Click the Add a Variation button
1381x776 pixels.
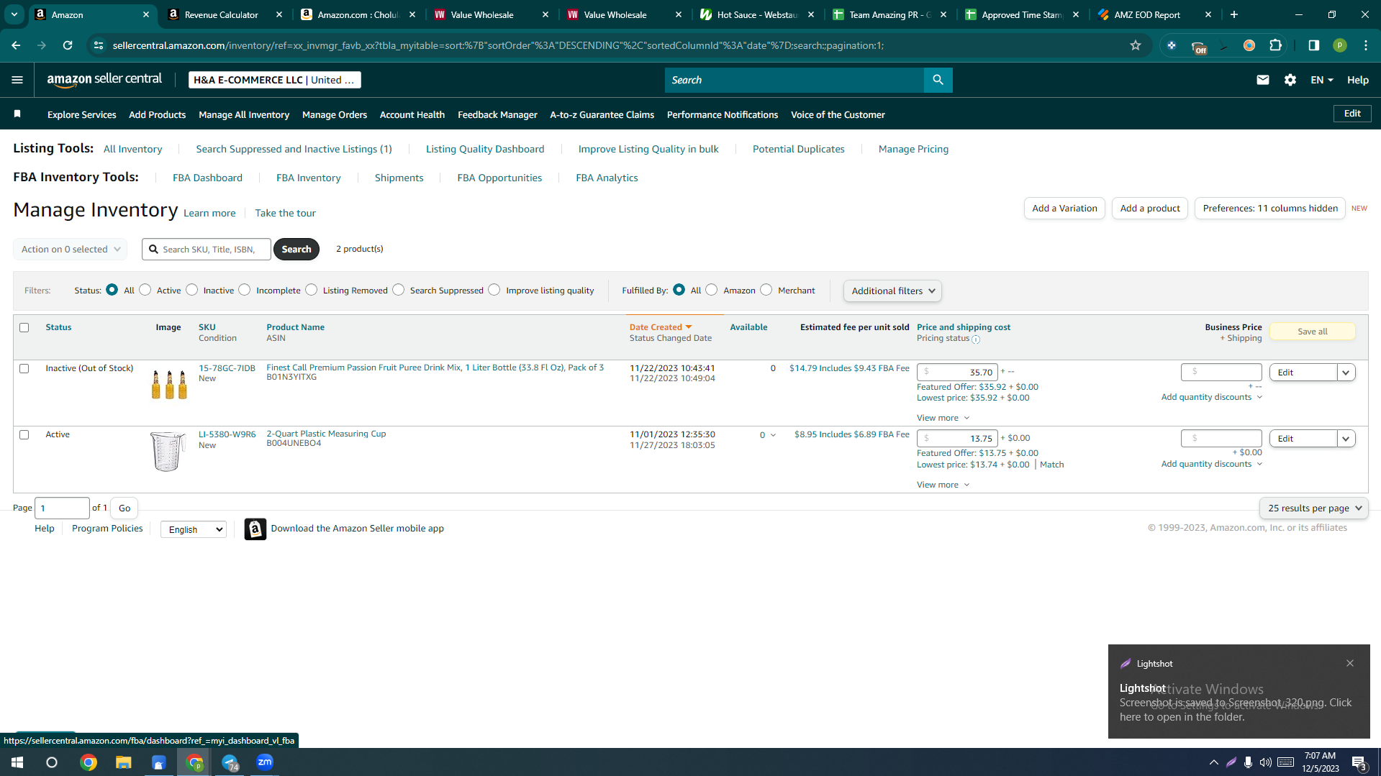(1064, 209)
